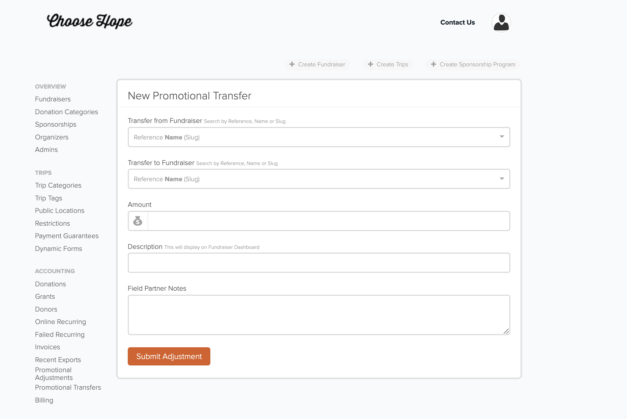Image resolution: width=627 pixels, height=419 pixels.
Task: Click the Create Sponsorship Program button
Action: (x=473, y=64)
